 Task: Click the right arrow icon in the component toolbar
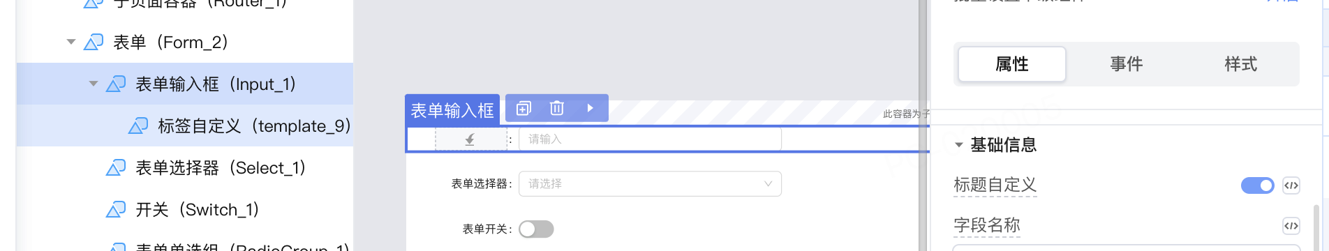click(x=590, y=108)
